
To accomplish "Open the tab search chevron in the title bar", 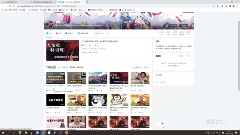I will pyautogui.click(x=221, y=2).
